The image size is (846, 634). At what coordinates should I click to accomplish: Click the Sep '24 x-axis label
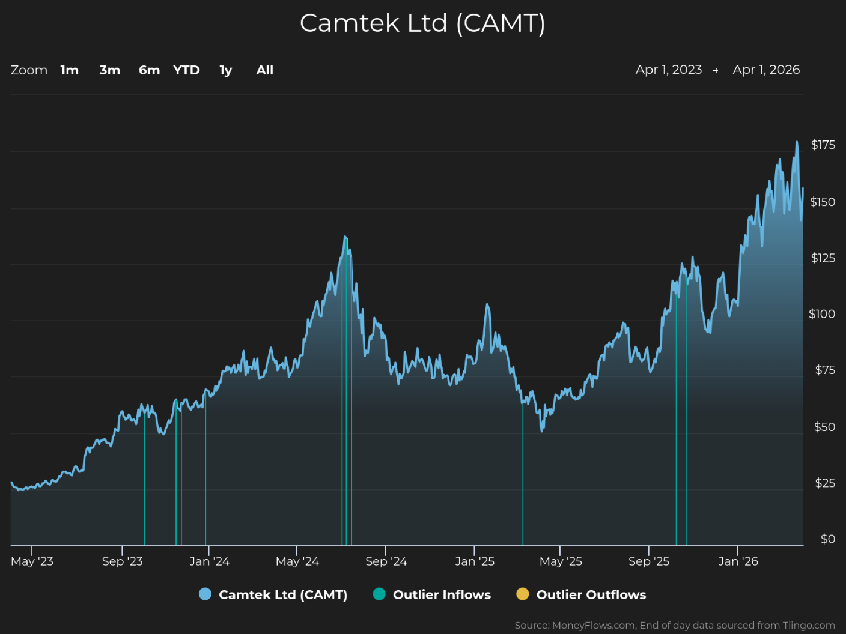tap(386, 561)
